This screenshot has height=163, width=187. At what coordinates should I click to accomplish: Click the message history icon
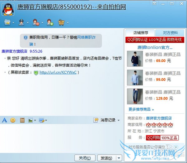(x=96, y=120)
